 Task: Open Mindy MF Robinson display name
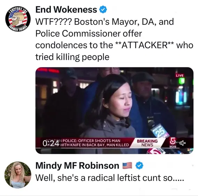[77, 166]
